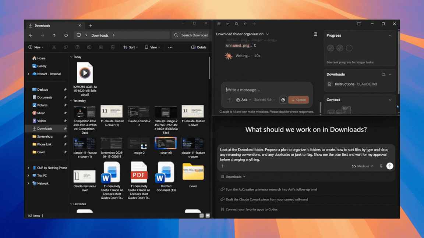The width and height of the screenshot is (424, 238).
Task: Open the Sonnet 4.6 model dropdown
Action: [x=265, y=100]
